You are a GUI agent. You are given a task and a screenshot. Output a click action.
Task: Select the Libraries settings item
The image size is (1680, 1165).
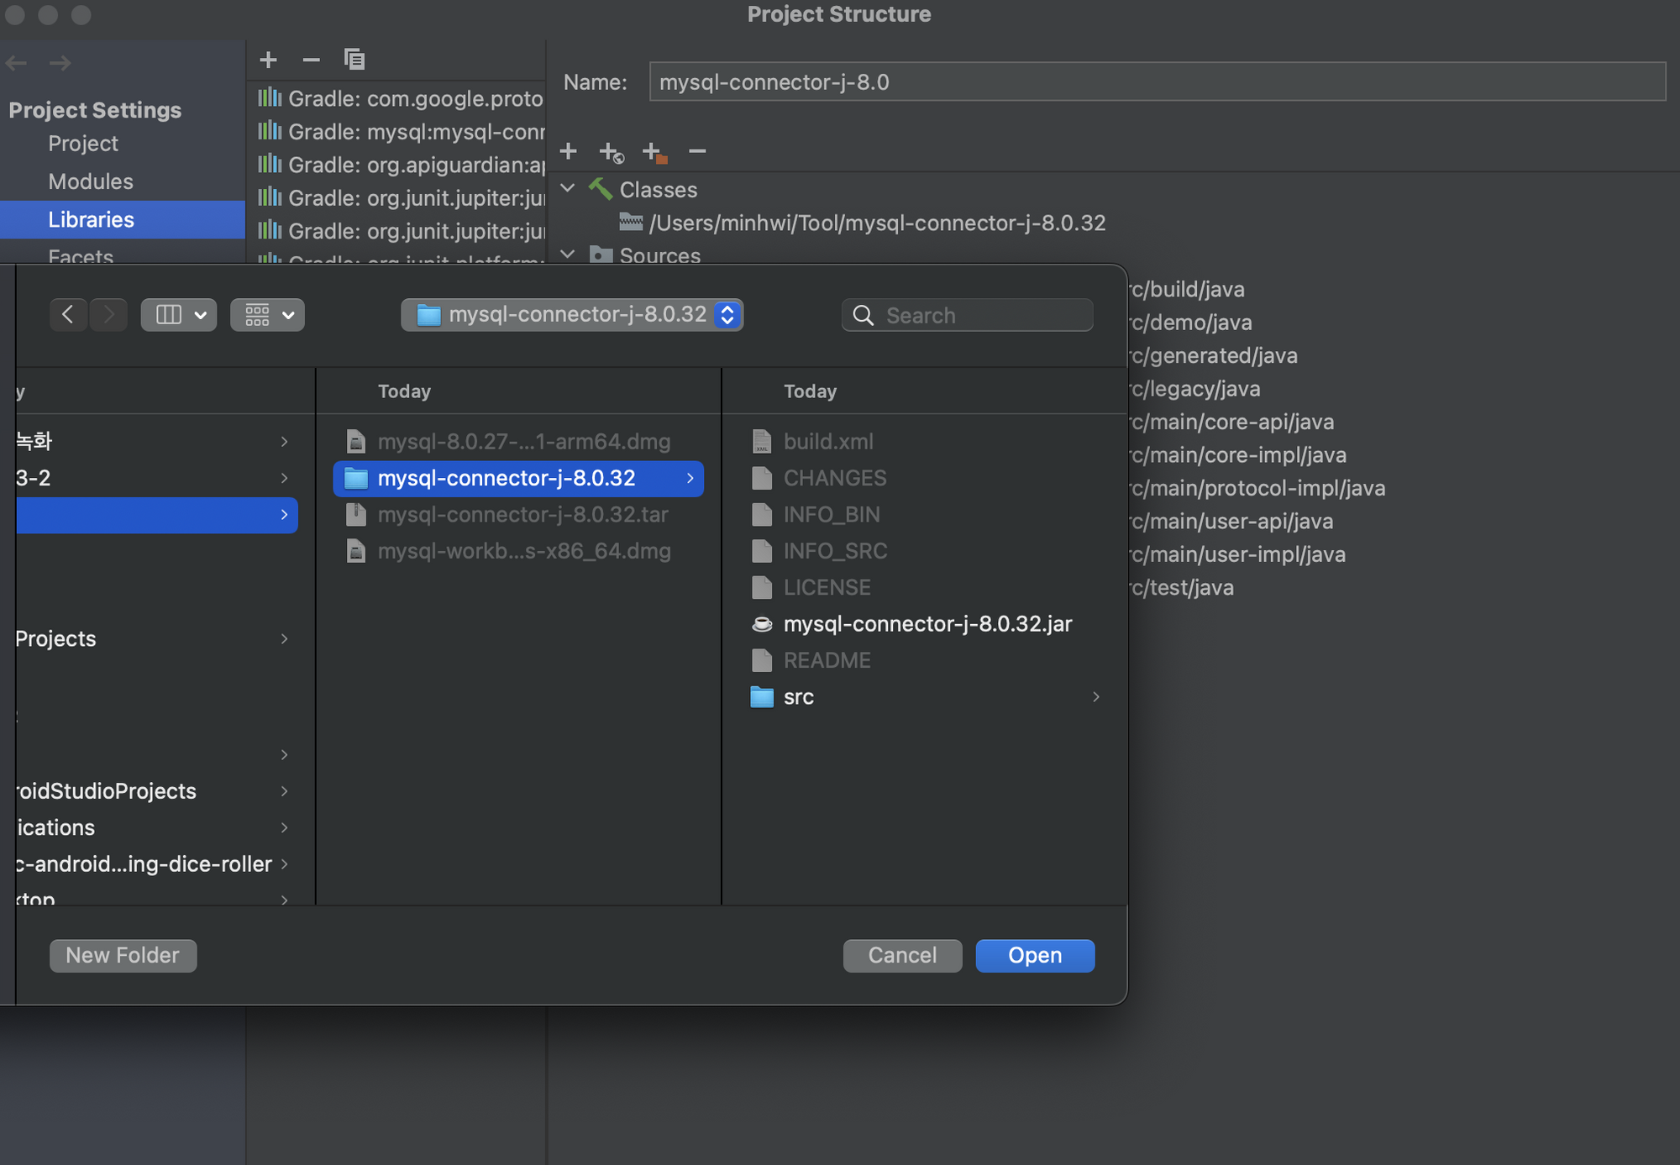click(x=123, y=219)
